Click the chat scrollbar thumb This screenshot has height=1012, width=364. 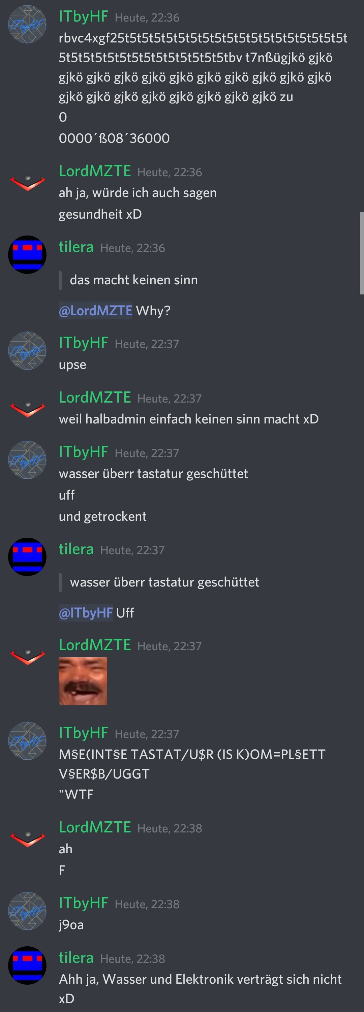click(362, 253)
